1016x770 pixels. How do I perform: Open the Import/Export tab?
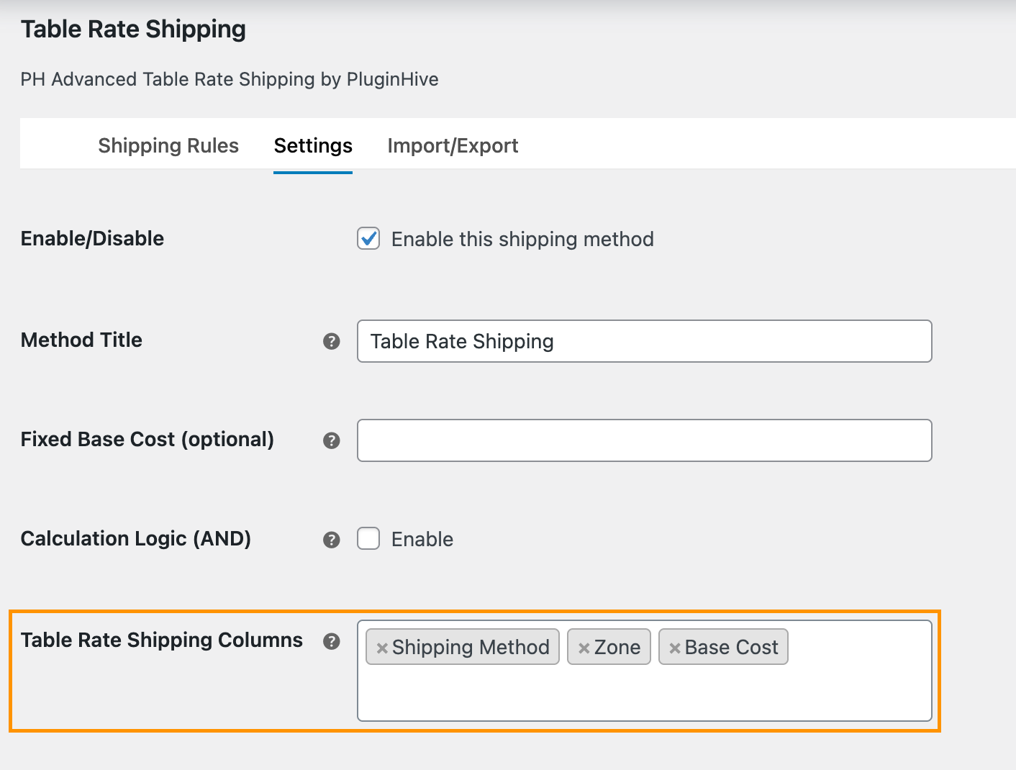coord(453,145)
